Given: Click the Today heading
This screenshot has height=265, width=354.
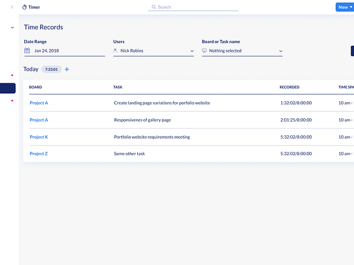Looking at the screenshot, I should point(31,69).
